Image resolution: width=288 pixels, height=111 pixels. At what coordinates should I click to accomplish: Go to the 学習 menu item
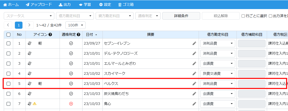(x=85, y=5)
